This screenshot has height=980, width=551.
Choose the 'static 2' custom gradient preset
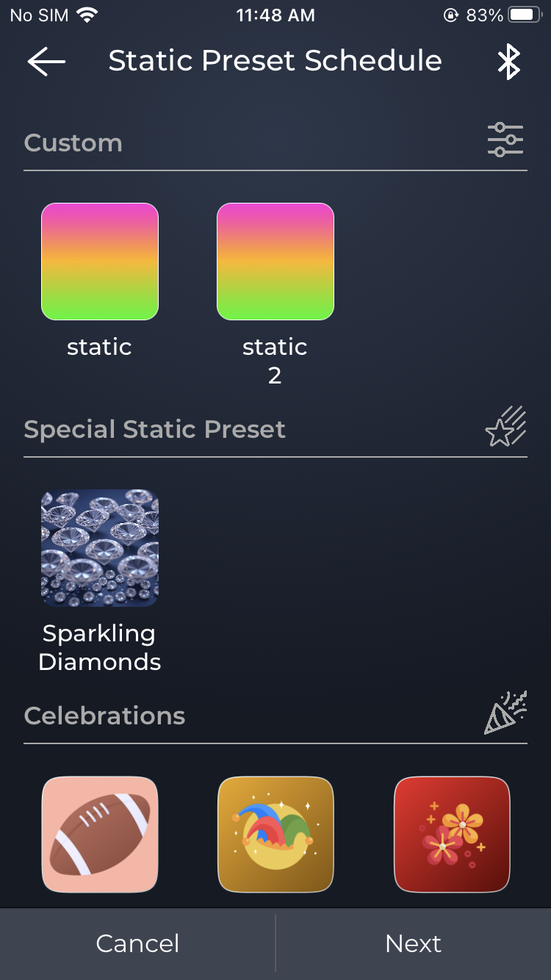[275, 262]
